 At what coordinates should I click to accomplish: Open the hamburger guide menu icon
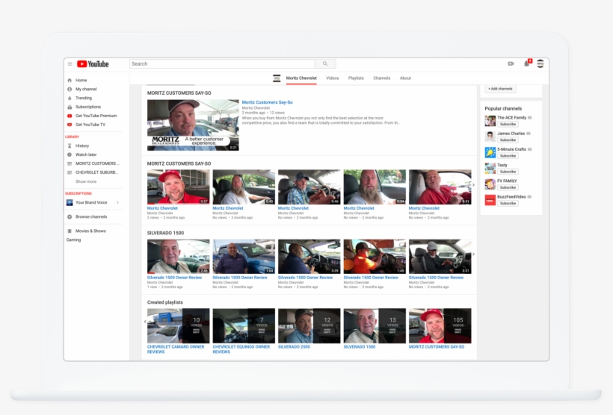click(70, 64)
